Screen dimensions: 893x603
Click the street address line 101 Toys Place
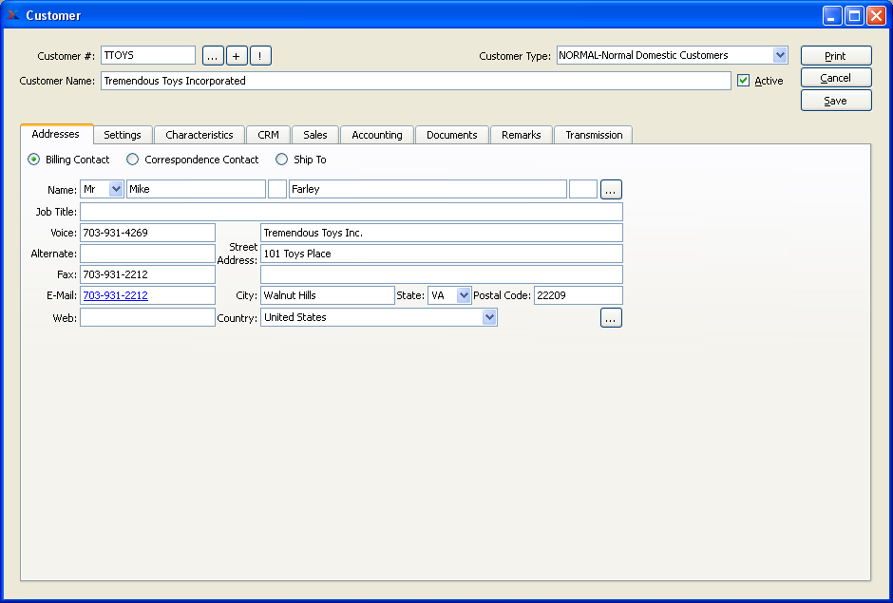442,254
